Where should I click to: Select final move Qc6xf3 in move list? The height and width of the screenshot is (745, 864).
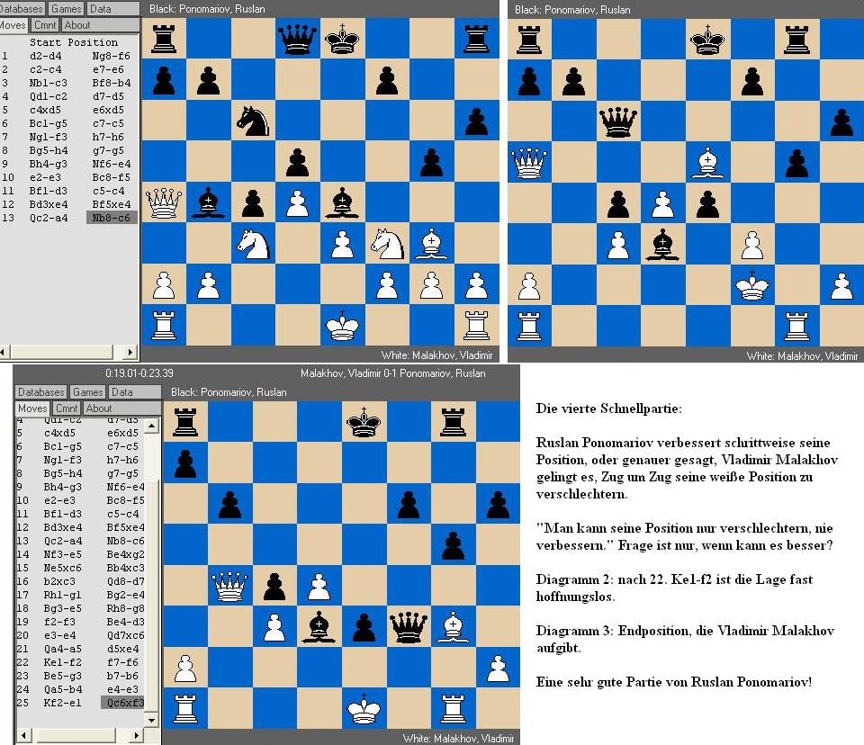124,703
